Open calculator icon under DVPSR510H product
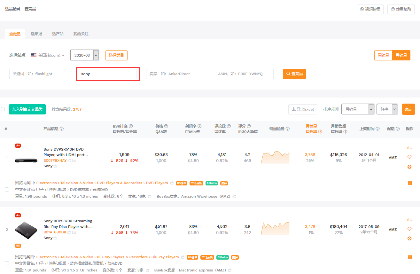The width and height of the screenshot is (420, 274). coord(410,183)
